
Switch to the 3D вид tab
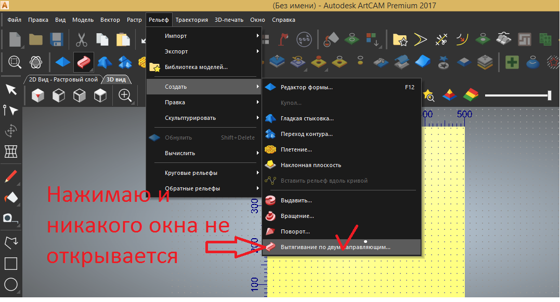click(x=116, y=79)
